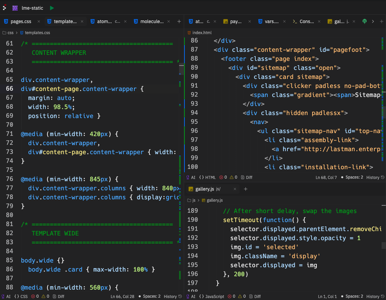Add a new editor tab with the plus button

point(179,21)
